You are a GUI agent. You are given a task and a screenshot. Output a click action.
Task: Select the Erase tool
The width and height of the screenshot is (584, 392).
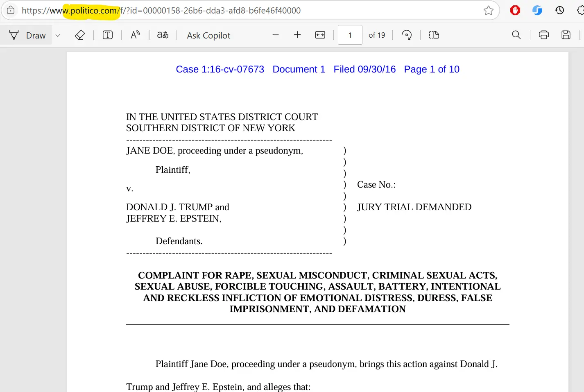(80, 35)
